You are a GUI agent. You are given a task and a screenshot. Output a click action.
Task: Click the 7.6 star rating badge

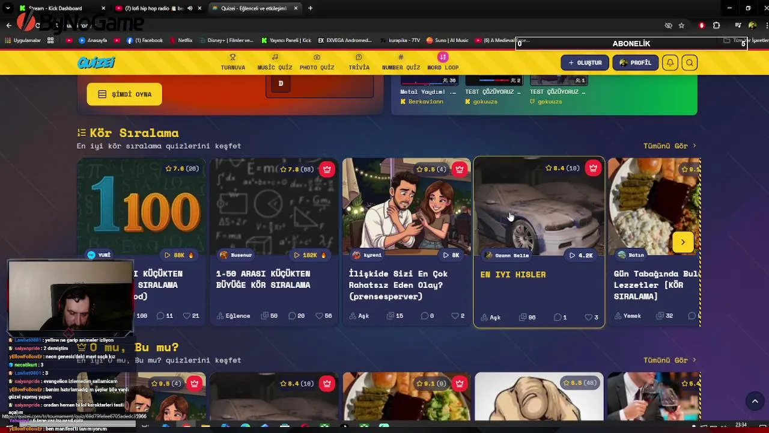point(182,169)
